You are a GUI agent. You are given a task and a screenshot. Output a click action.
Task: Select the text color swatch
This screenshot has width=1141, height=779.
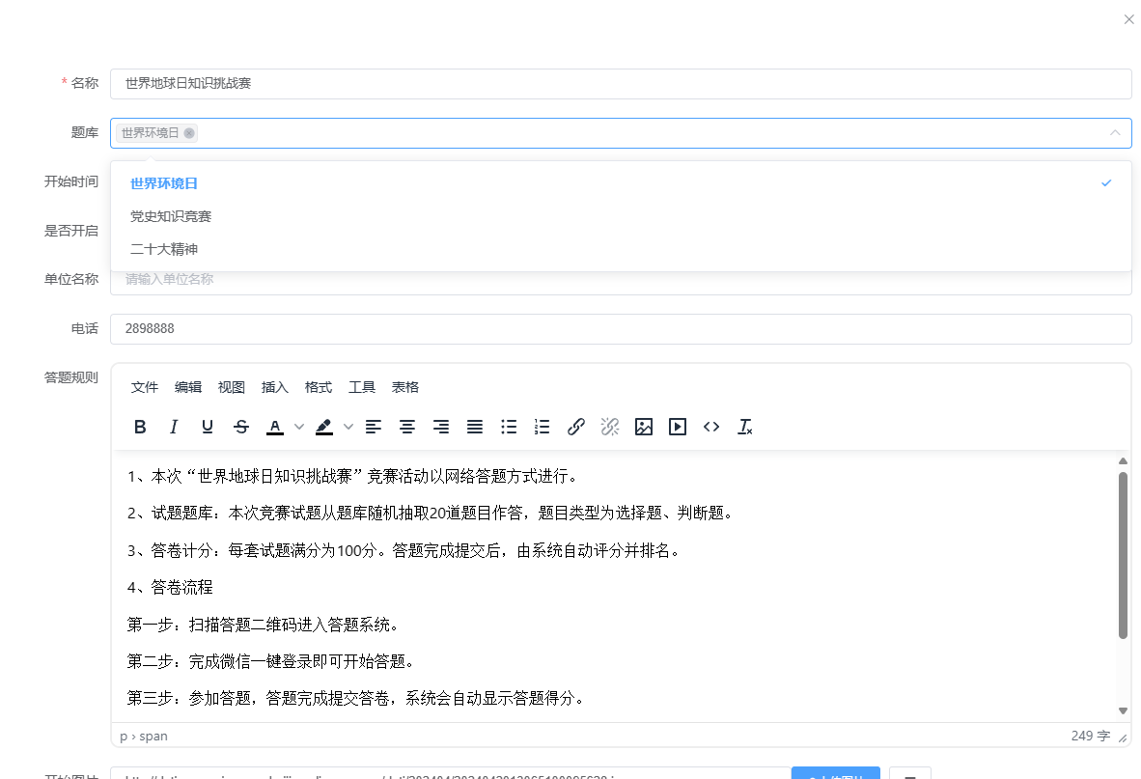coord(275,427)
